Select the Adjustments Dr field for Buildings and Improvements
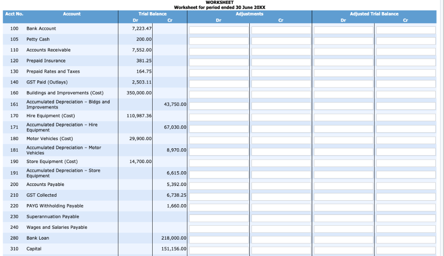444x256 pixels. 219,94
